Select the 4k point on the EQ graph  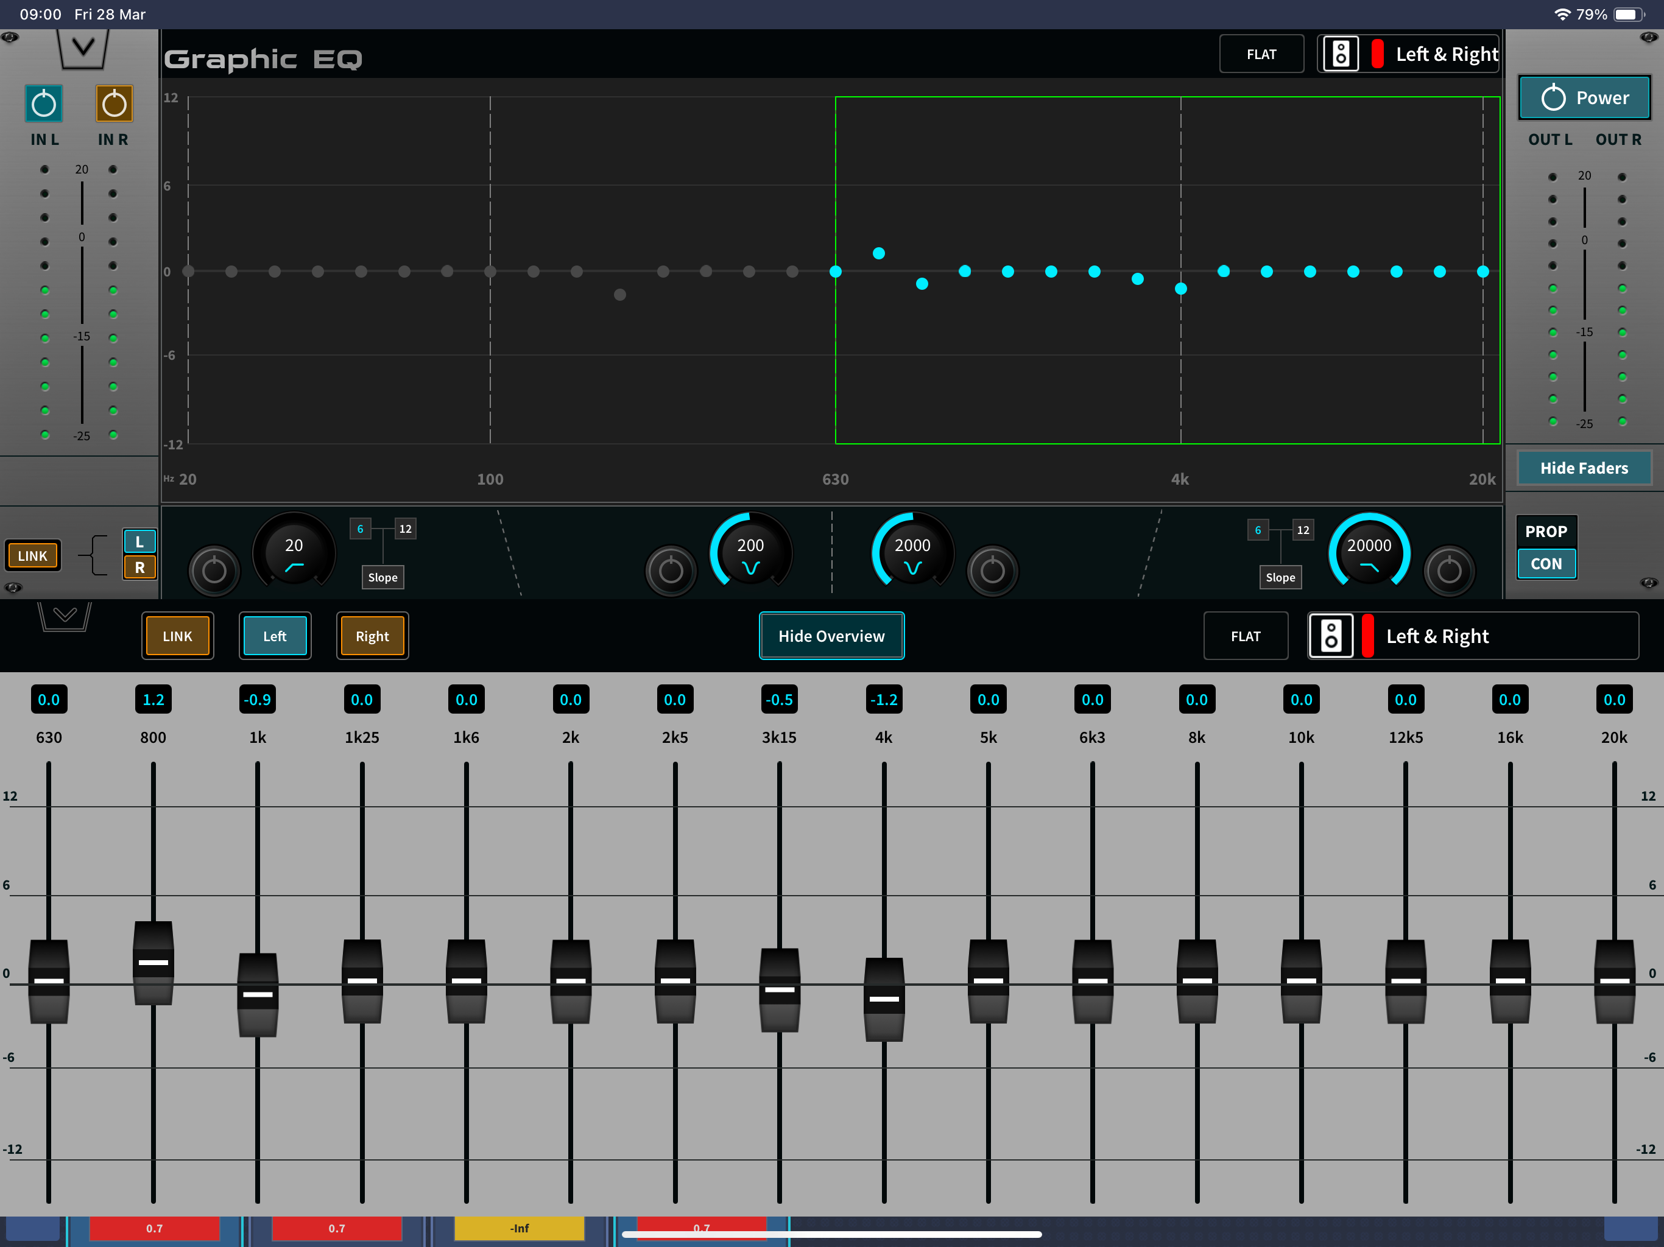[1181, 289]
